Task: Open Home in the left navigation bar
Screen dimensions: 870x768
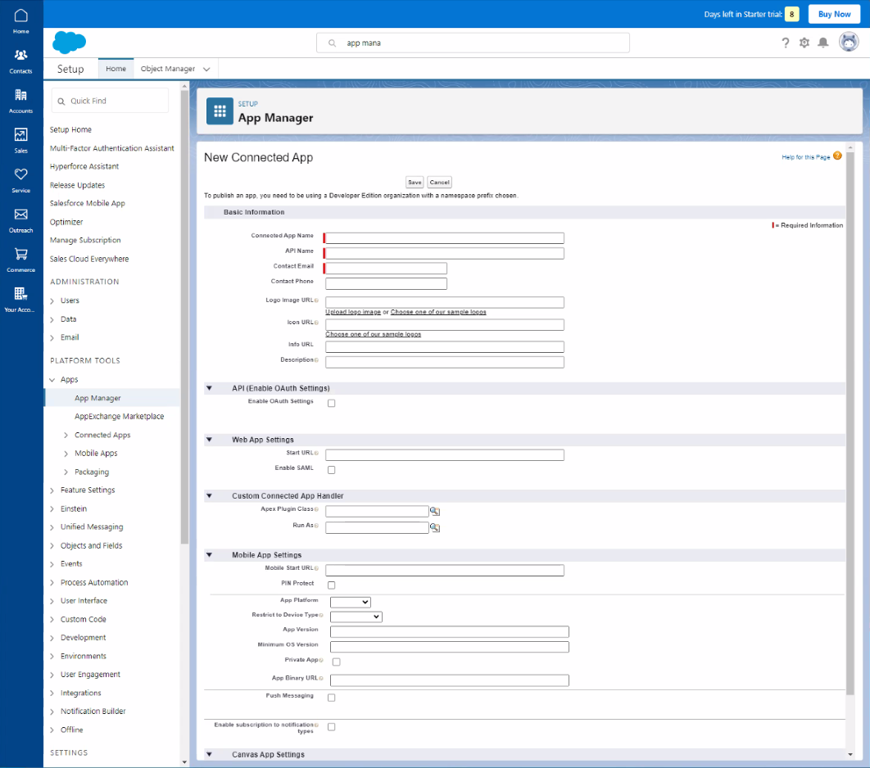Action: pyautogui.click(x=21, y=21)
